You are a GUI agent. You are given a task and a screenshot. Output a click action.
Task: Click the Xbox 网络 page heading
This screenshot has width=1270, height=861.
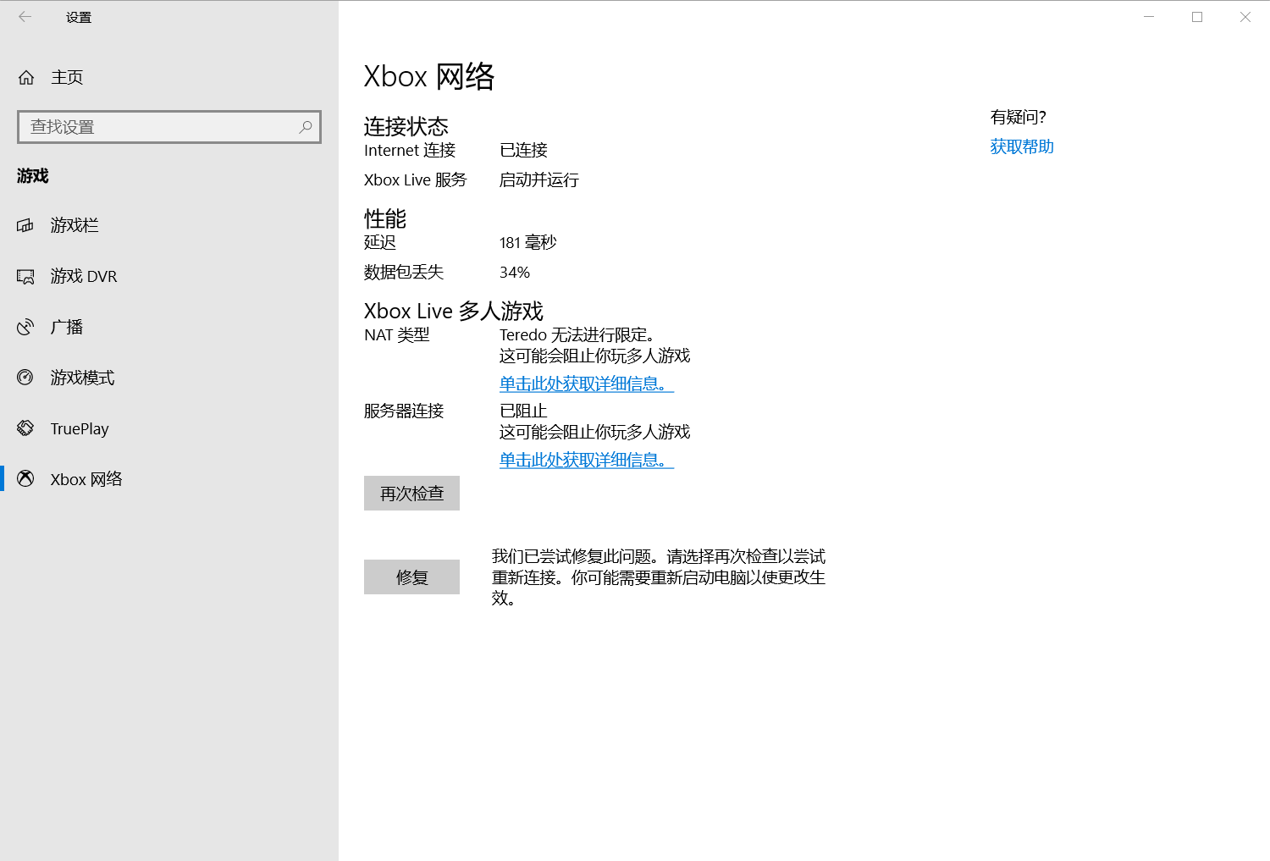coord(429,76)
